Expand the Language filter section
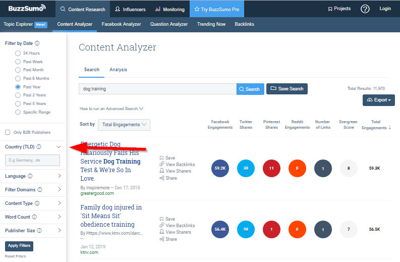Viewport: 400px width, 262px height. click(x=60, y=176)
